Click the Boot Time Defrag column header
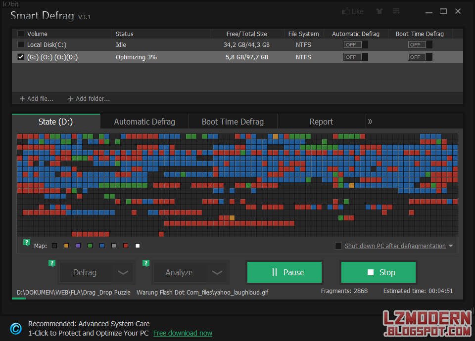Image resolution: width=475 pixels, height=341 pixels. (420, 34)
